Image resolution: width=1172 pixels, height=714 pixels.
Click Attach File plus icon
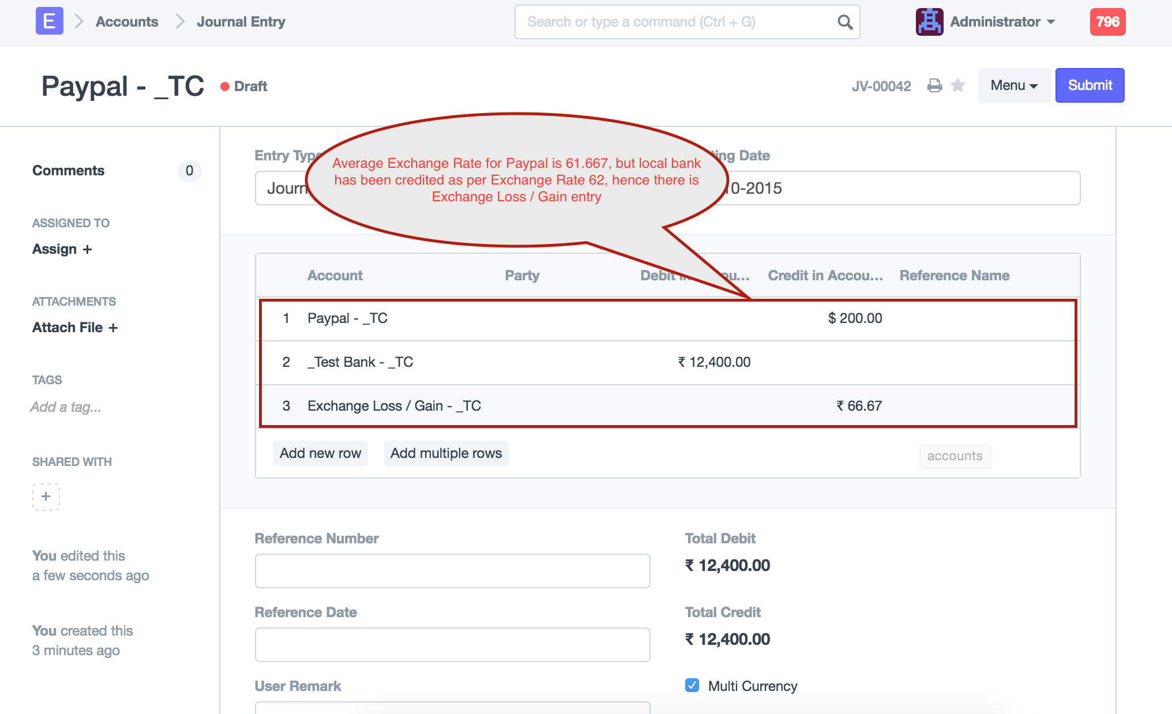(x=113, y=328)
